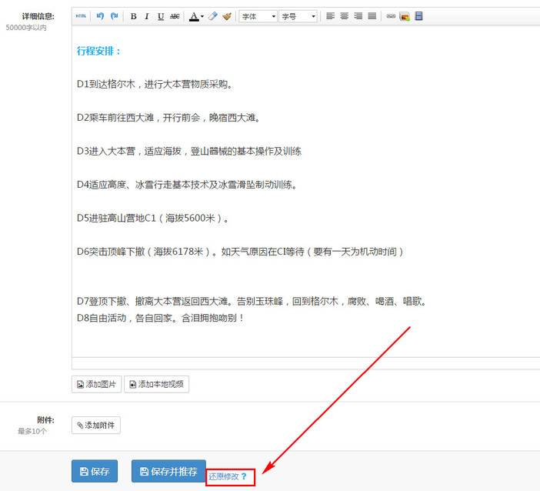Switch to HTML source view
The width and height of the screenshot is (540, 491).
(81, 16)
